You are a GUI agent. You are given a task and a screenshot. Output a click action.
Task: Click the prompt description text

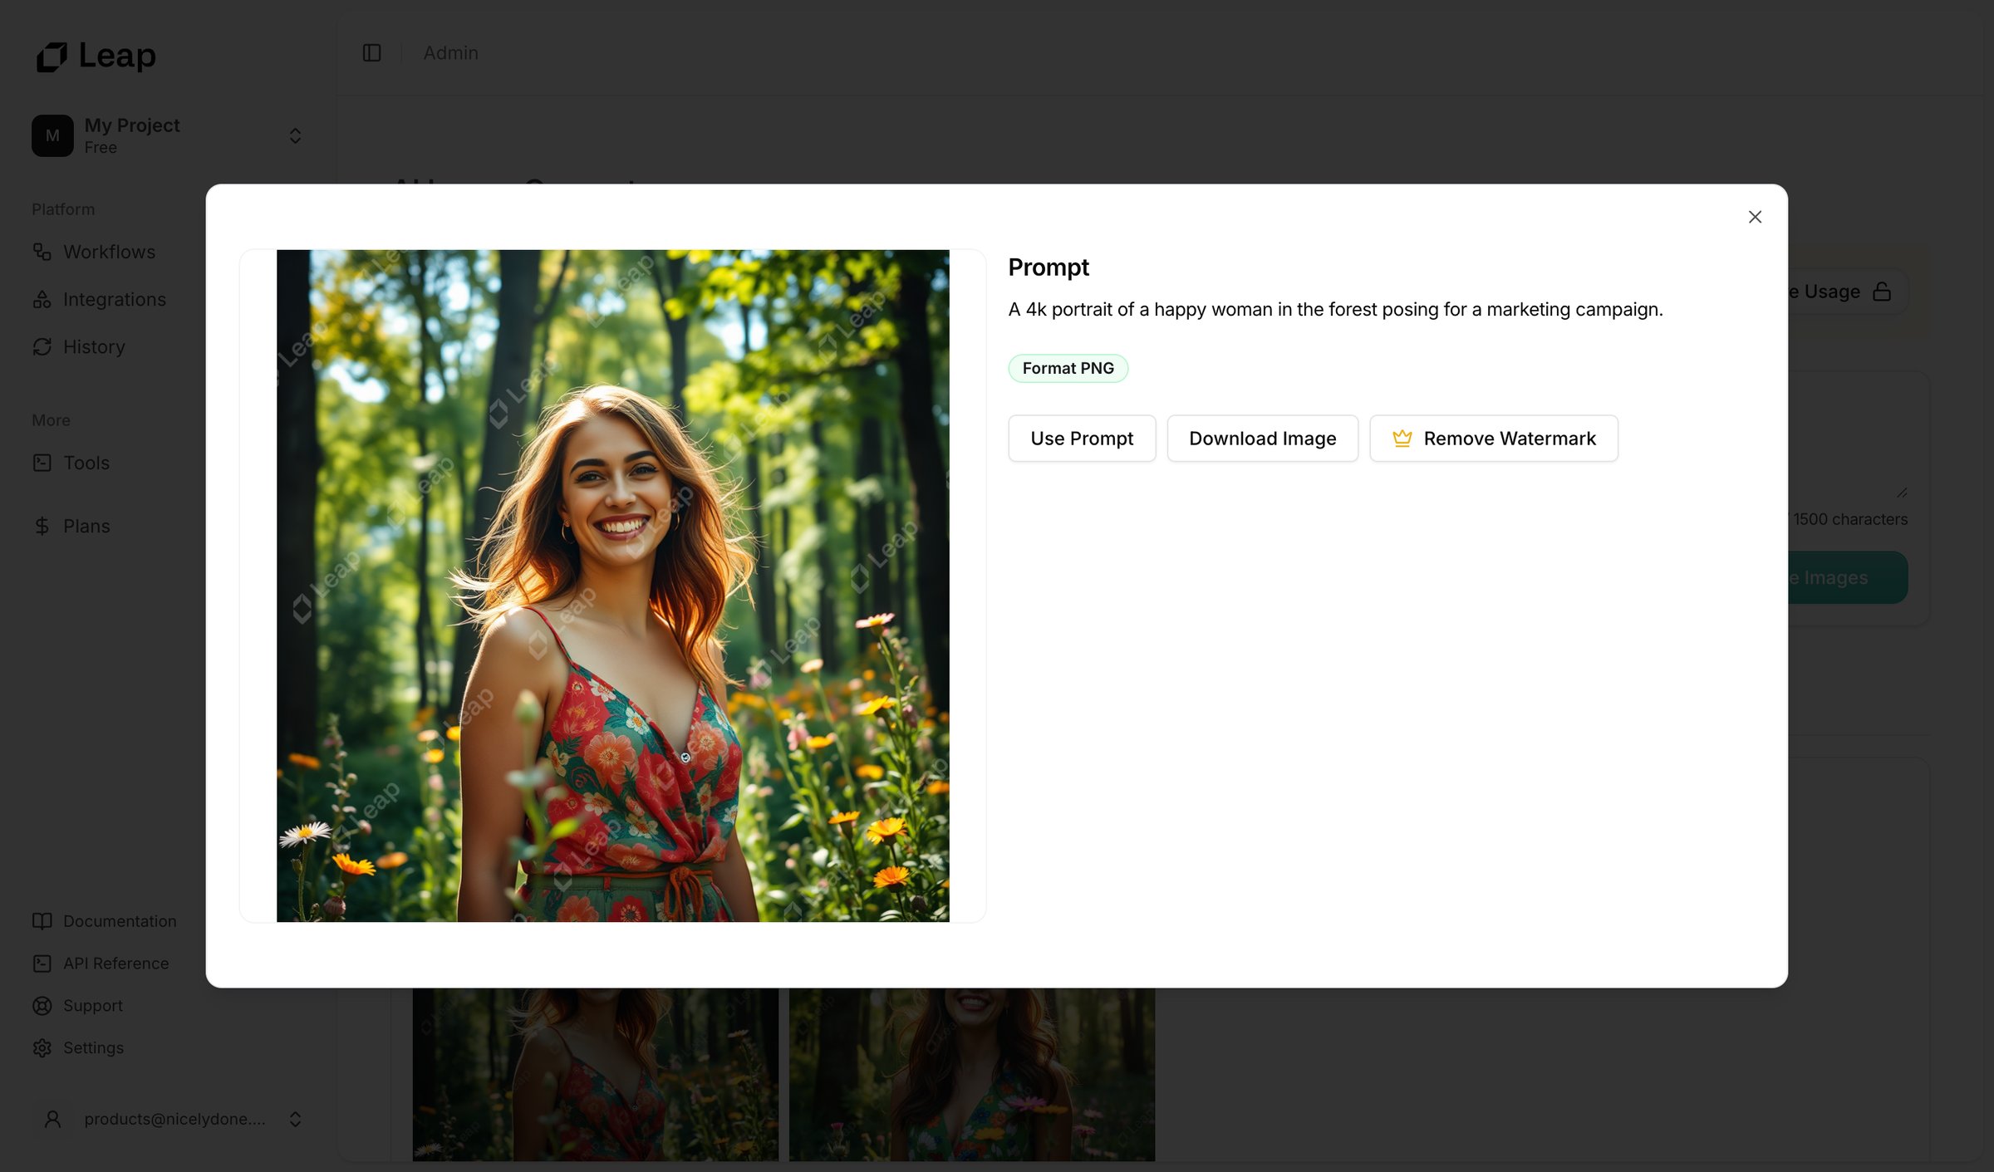[x=1335, y=309]
